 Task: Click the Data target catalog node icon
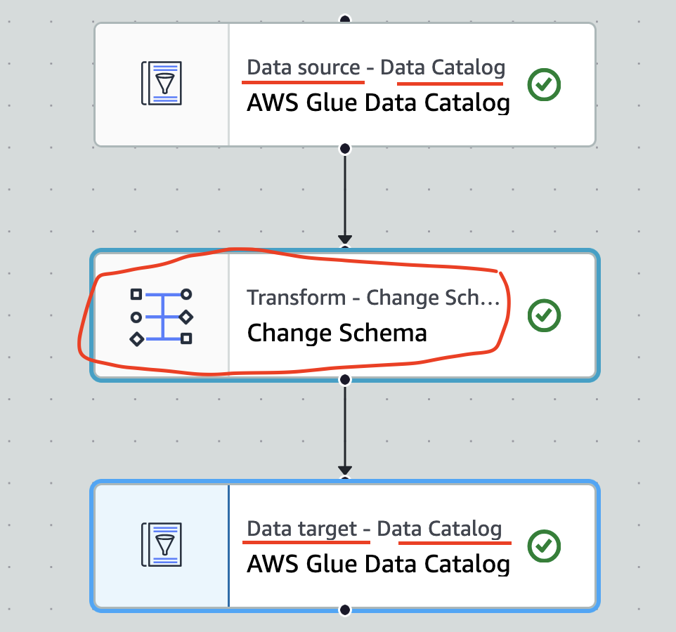[x=162, y=545]
